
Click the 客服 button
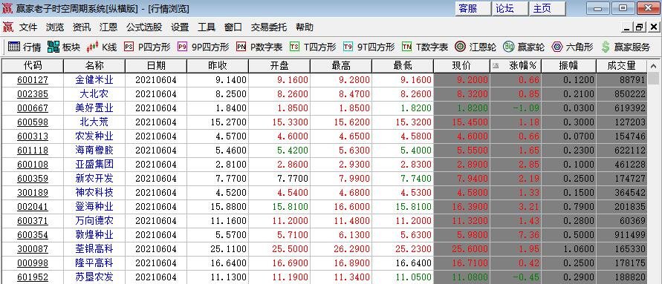(x=473, y=8)
